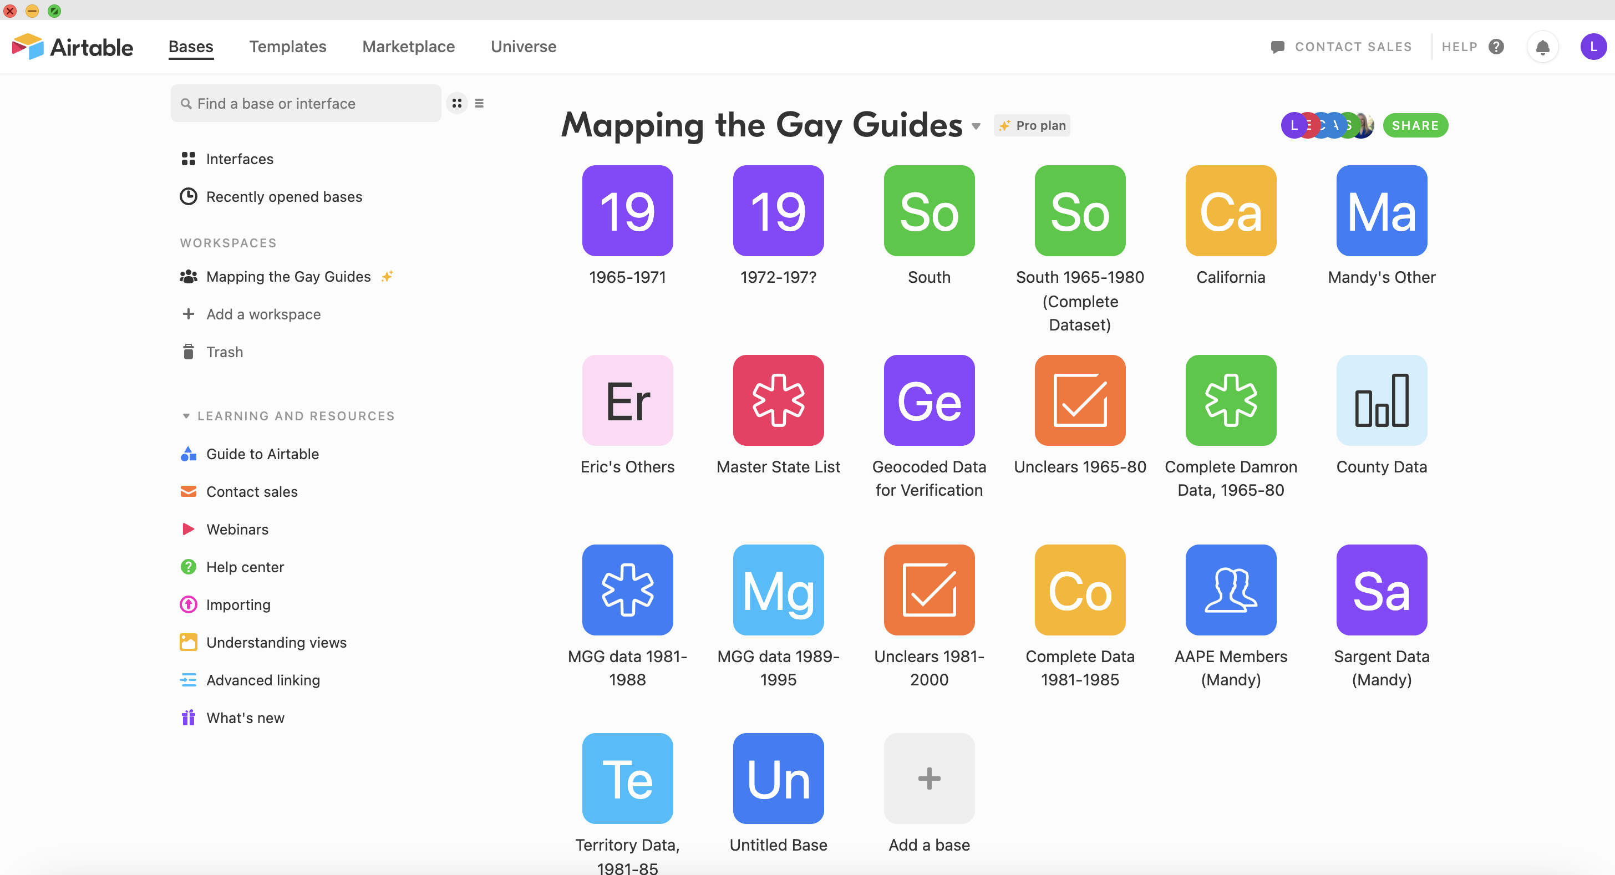Click the Trash icon in sidebar
This screenshot has height=875, width=1615.
(x=188, y=352)
